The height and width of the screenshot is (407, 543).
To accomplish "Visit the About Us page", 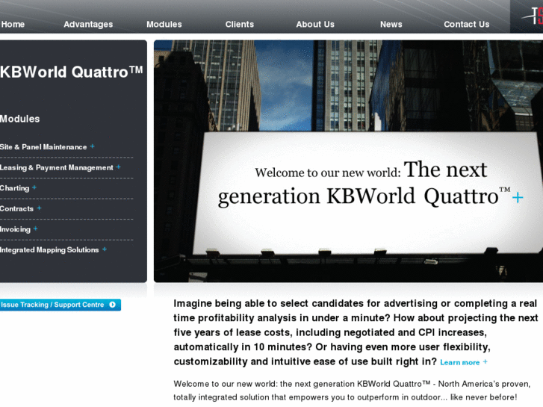I will pyautogui.click(x=315, y=24).
